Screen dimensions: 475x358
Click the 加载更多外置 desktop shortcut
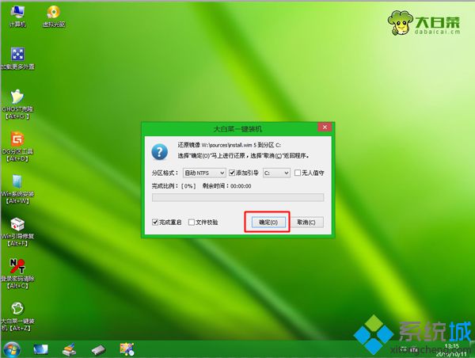(17, 56)
